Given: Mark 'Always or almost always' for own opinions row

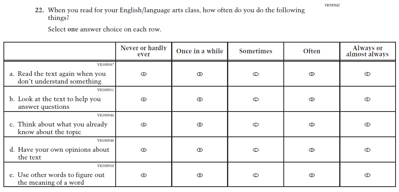Looking at the screenshot, I should 367,150.
